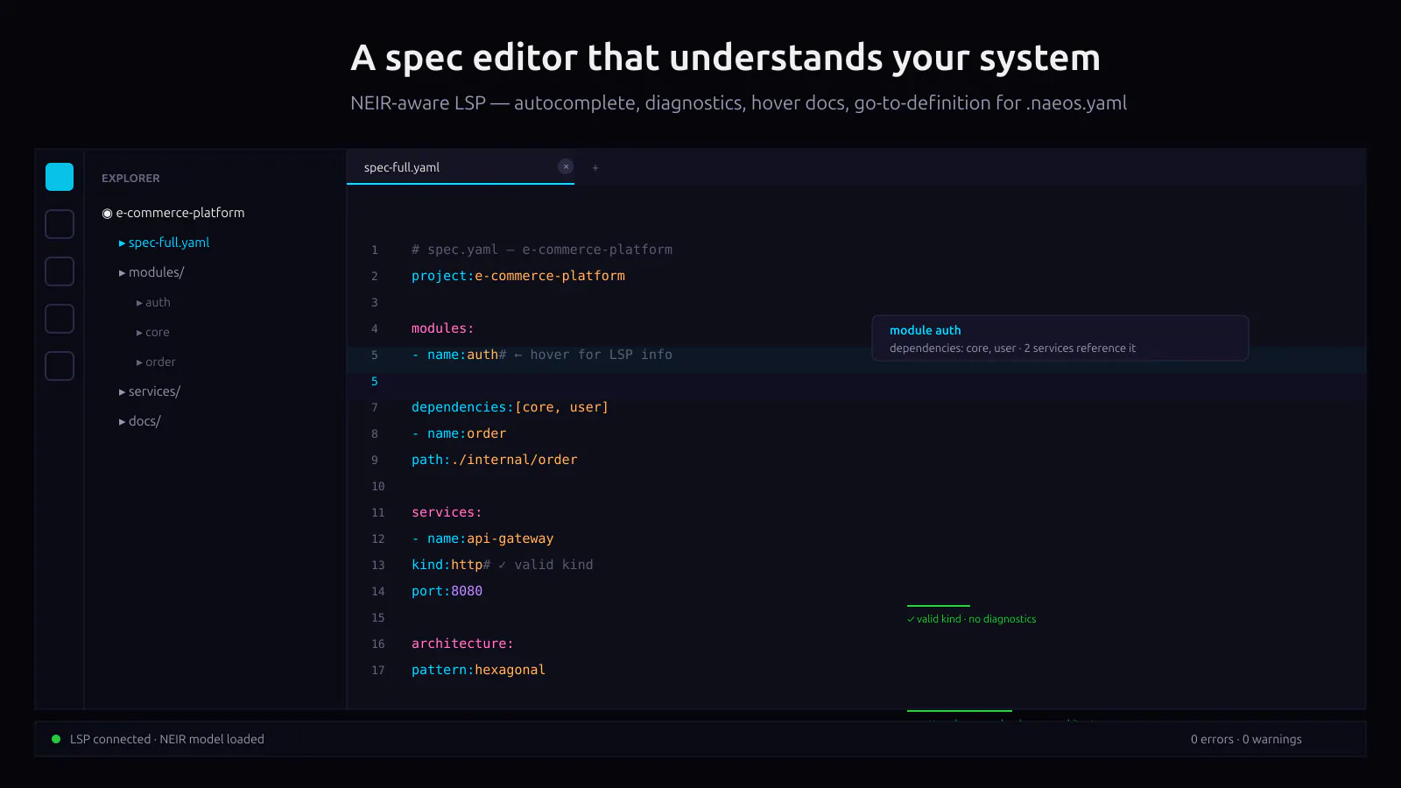Click the 'port:8080' line
Viewport: 1401px width, 788px height.
click(x=447, y=591)
